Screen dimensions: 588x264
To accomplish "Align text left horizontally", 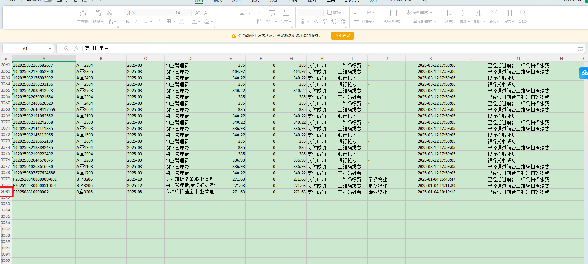I will click(x=224, y=22).
